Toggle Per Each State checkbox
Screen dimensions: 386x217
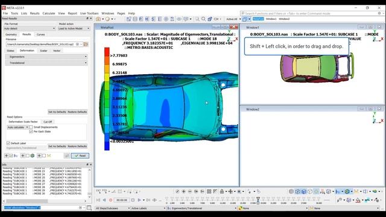tap(31, 131)
